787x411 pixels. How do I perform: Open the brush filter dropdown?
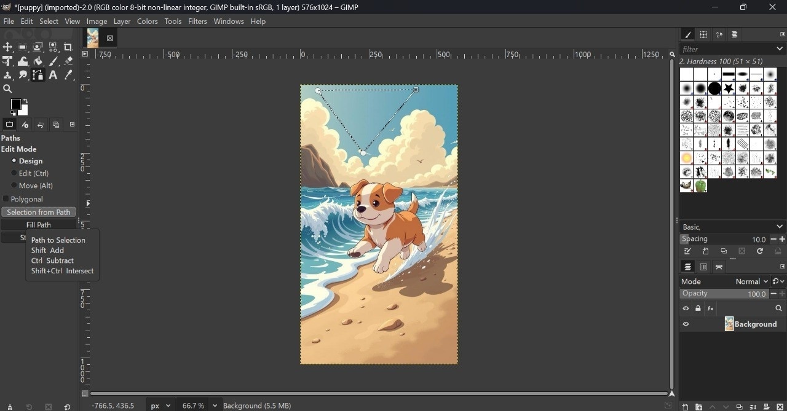click(780, 49)
